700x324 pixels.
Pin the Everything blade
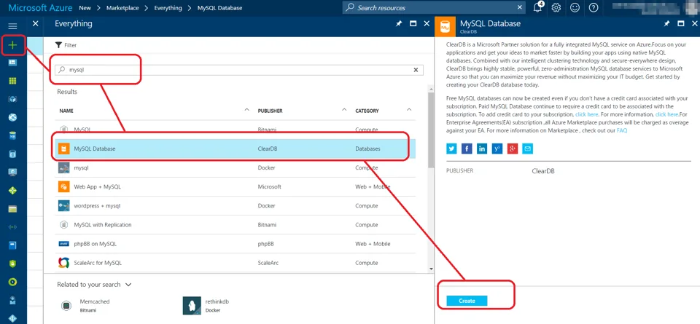399,23
